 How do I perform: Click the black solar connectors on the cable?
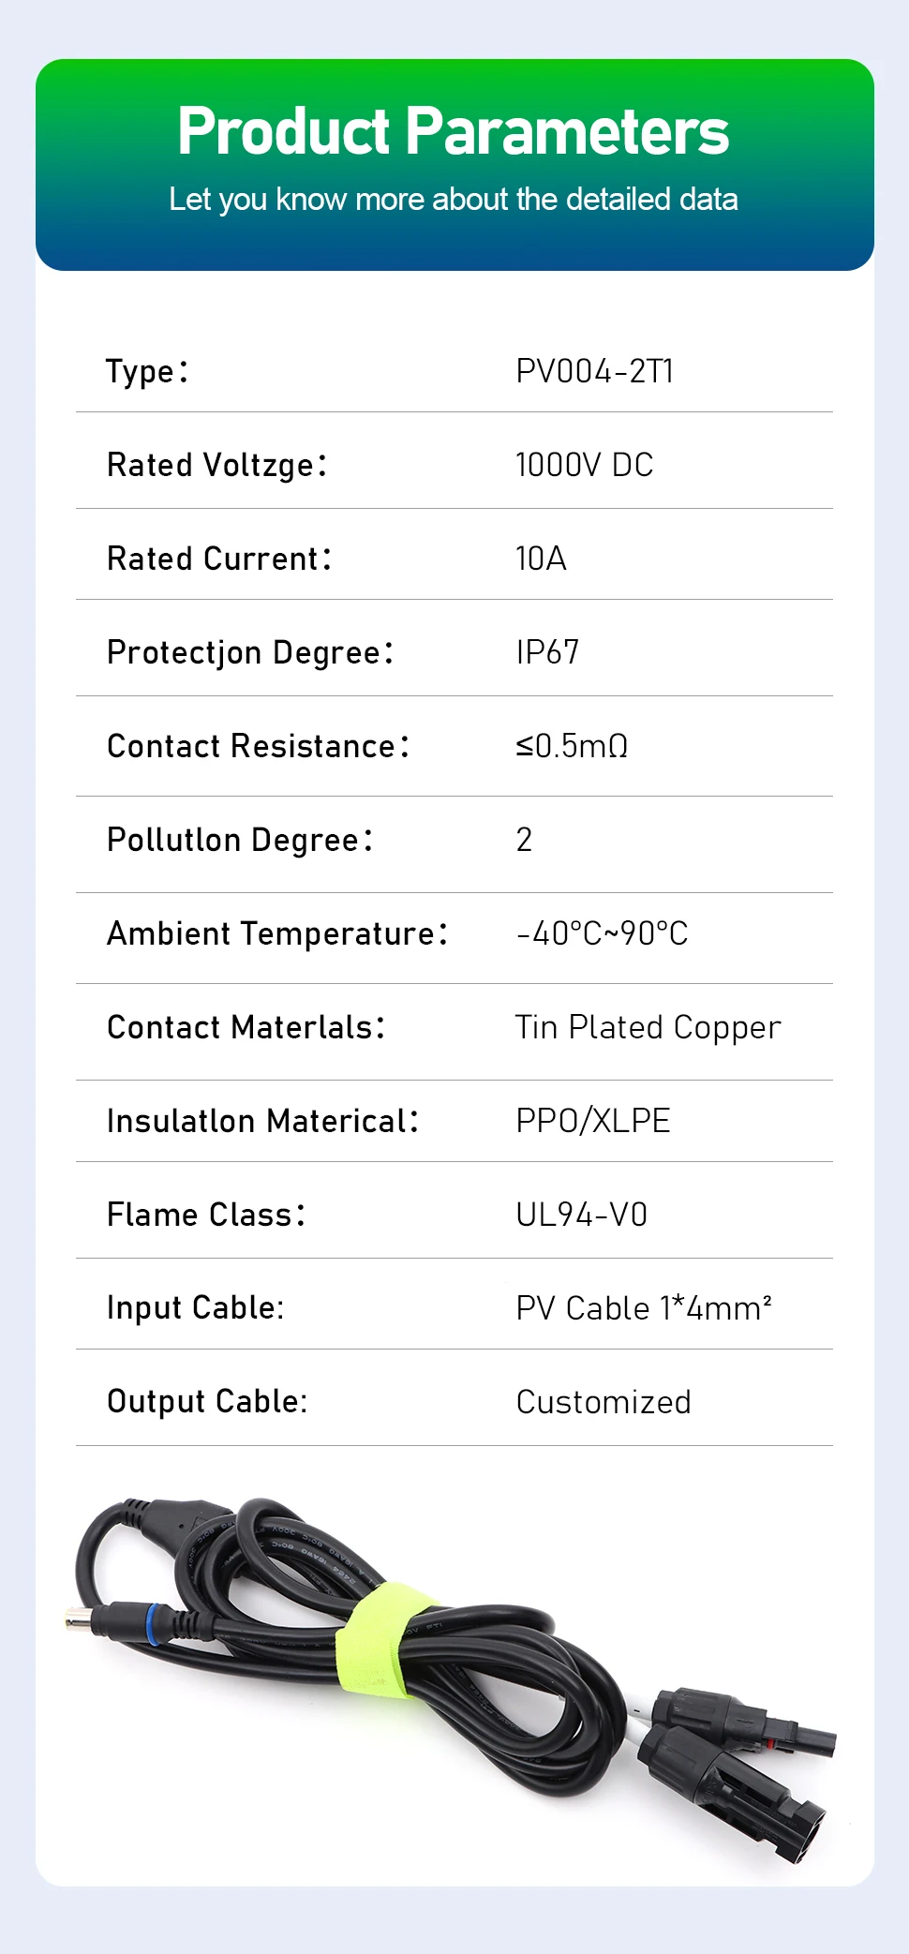(740, 1762)
